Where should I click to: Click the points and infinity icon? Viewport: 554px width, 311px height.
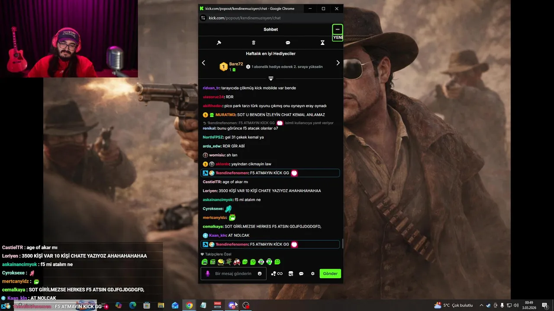pos(277,273)
